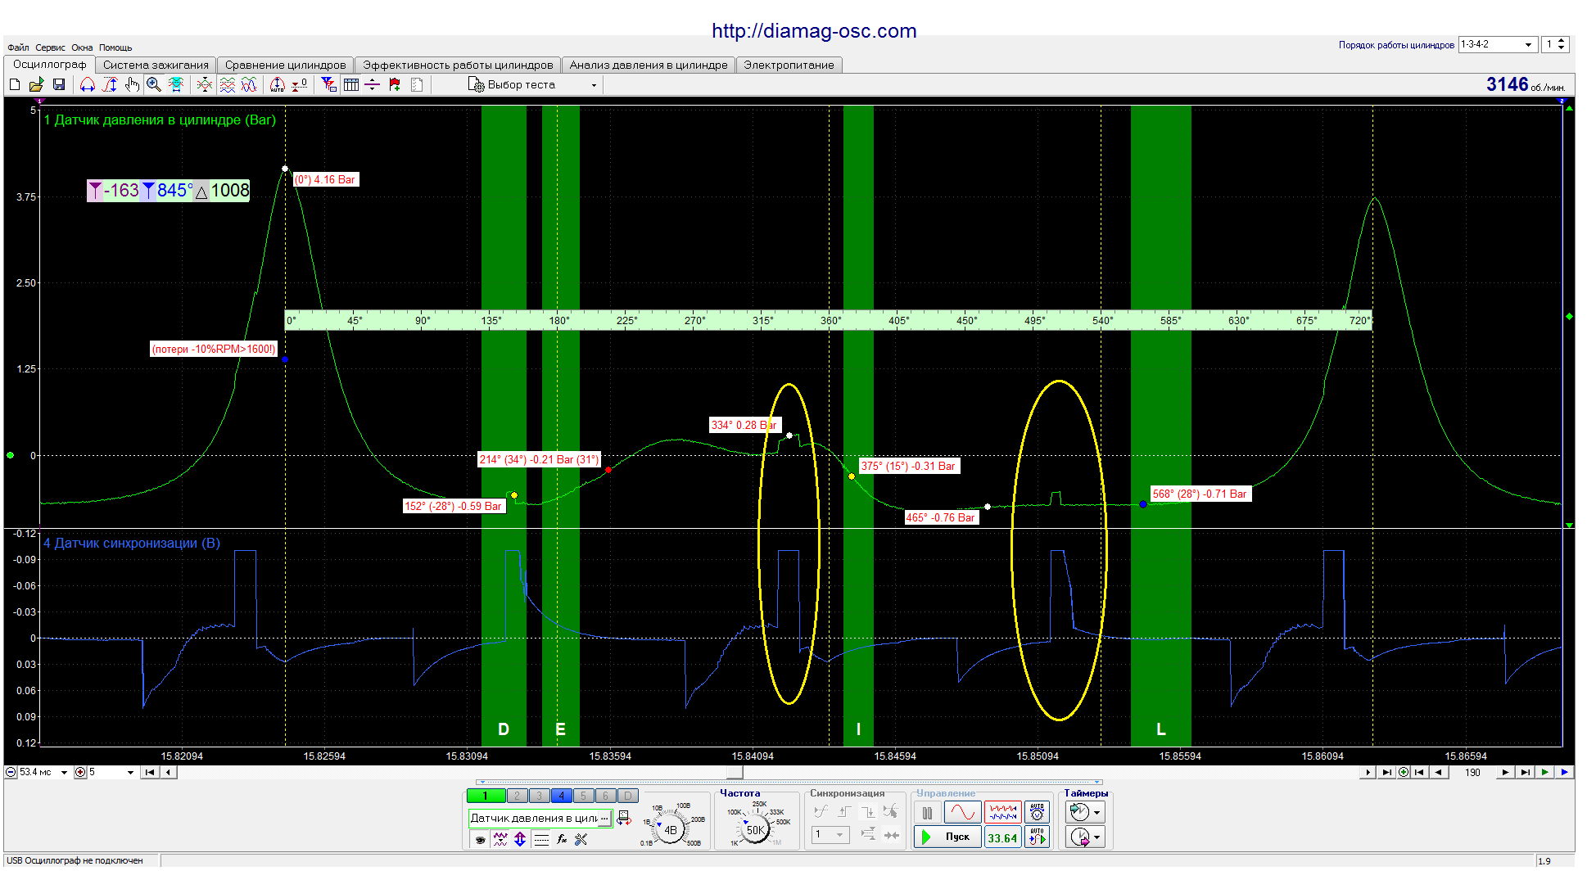Adjust the 50K frequency knob
This screenshot has width=1587, height=871.
tap(755, 829)
